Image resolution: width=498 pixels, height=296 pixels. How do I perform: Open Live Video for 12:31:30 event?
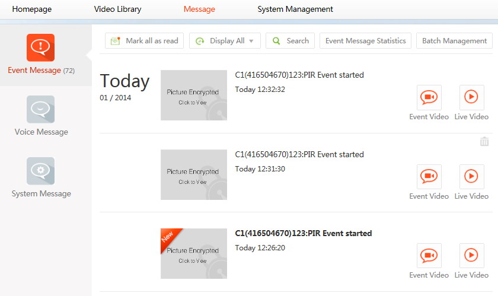point(471,177)
